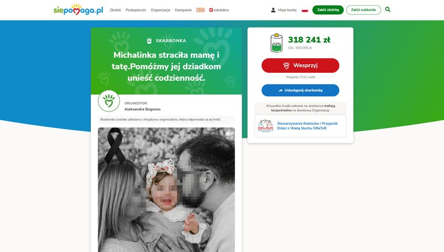Click the ORaToR organization logo
Image resolution: width=444 pixels, height=252 pixels.
pyautogui.click(x=265, y=126)
